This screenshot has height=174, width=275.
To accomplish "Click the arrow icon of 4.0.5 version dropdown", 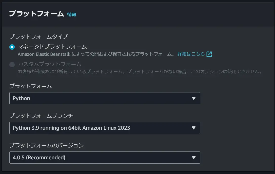I will 194,158.
